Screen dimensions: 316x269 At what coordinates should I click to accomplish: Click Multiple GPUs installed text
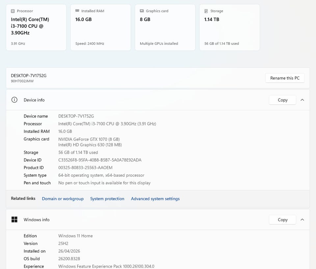coord(159,44)
